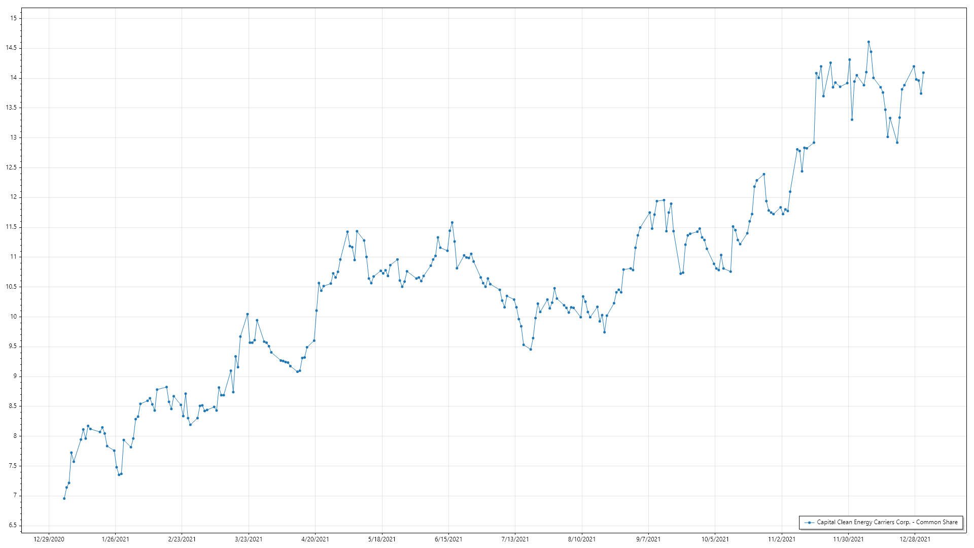Click the 10 value on y-axis
Screen dimensions: 974x548
(13, 317)
